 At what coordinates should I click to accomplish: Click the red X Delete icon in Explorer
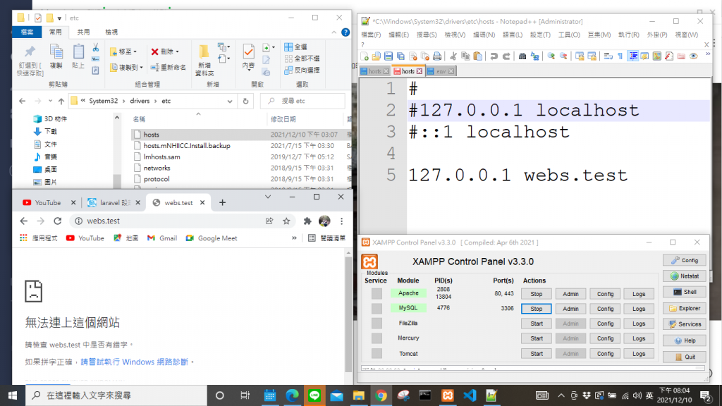[154, 51]
